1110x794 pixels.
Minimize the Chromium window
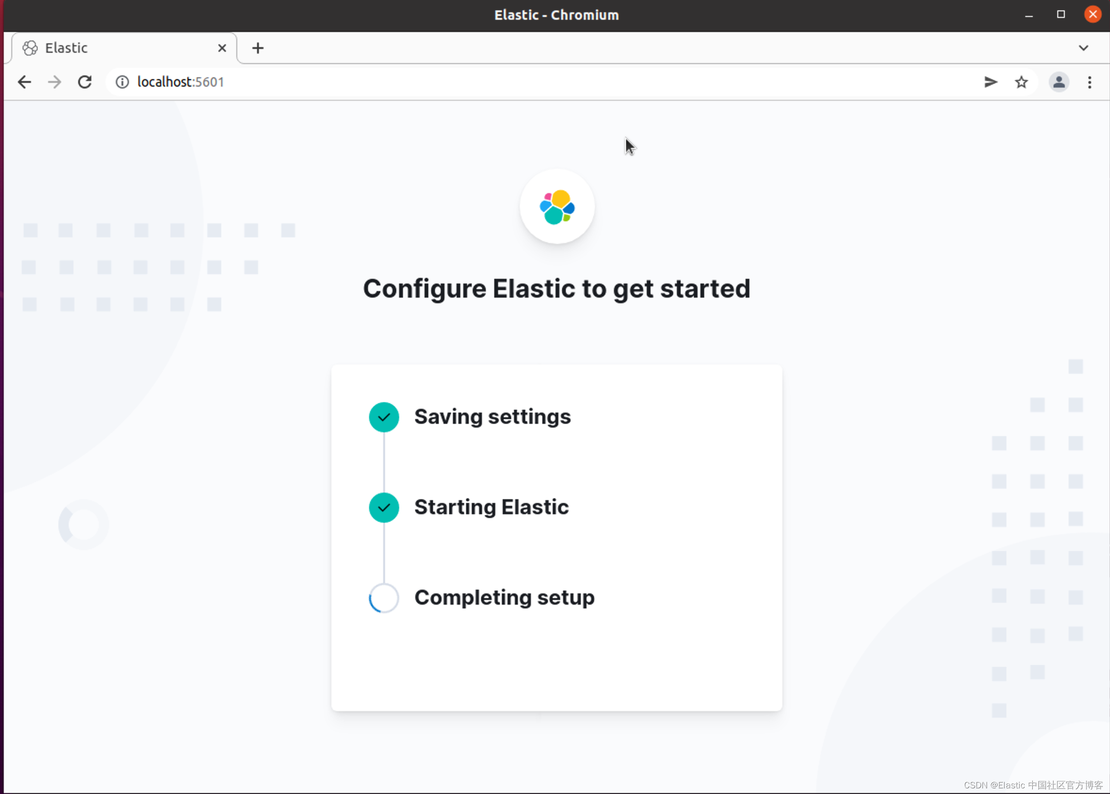point(1029,15)
